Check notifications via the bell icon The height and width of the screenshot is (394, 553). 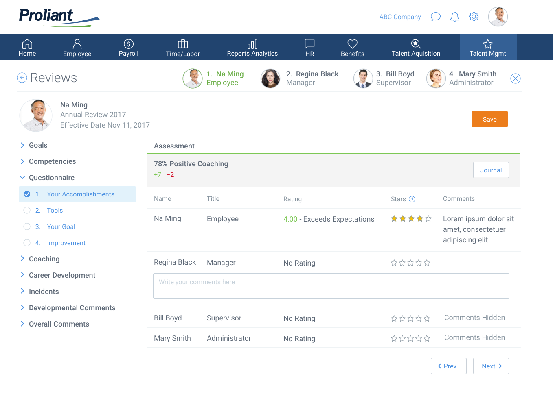tap(454, 17)
